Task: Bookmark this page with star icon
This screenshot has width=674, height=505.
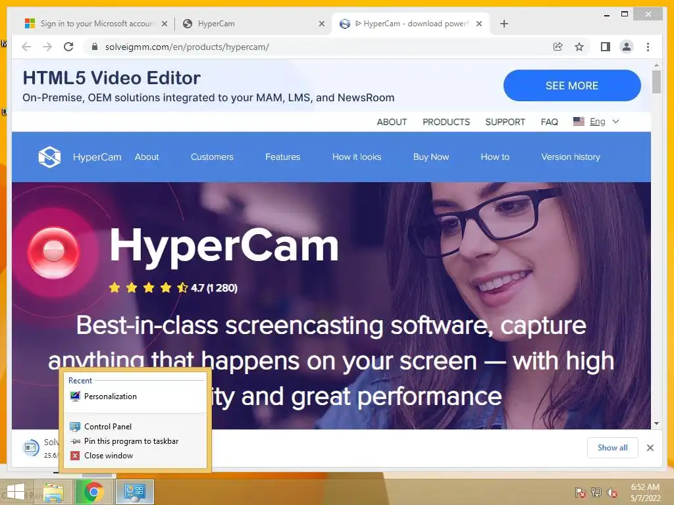Action: 579,47
